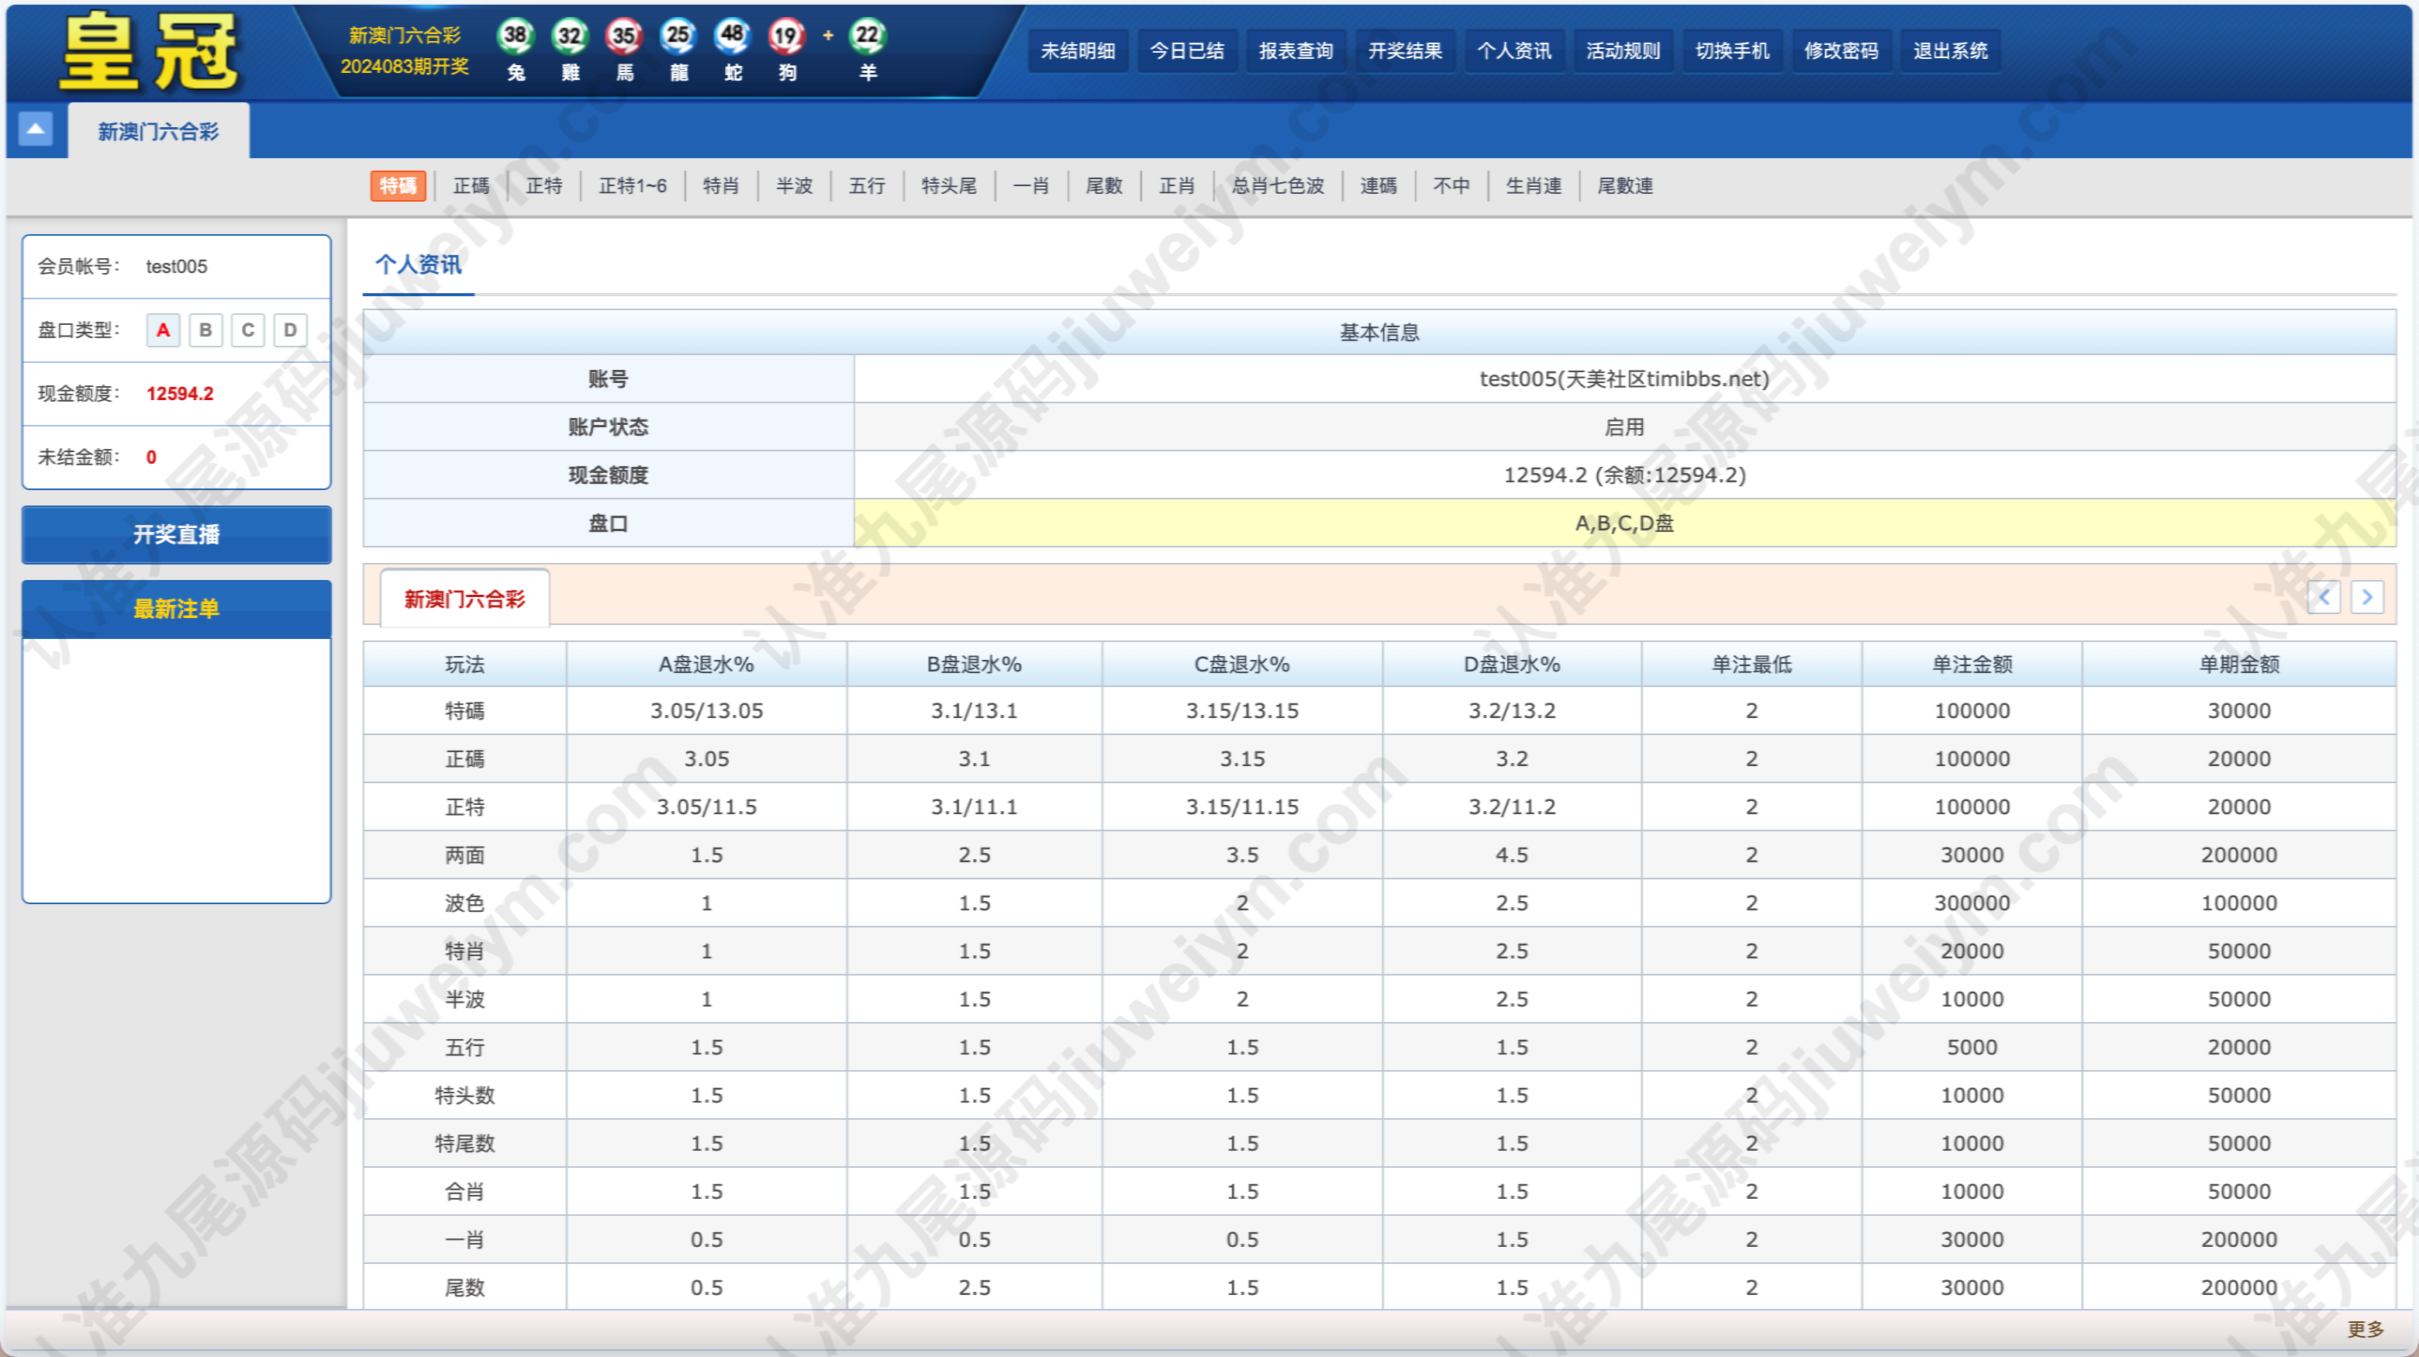Viewport: 2419px width, 1357px height.
Task: Click the lottery ball numbered 32
Action: coord(570,36)
